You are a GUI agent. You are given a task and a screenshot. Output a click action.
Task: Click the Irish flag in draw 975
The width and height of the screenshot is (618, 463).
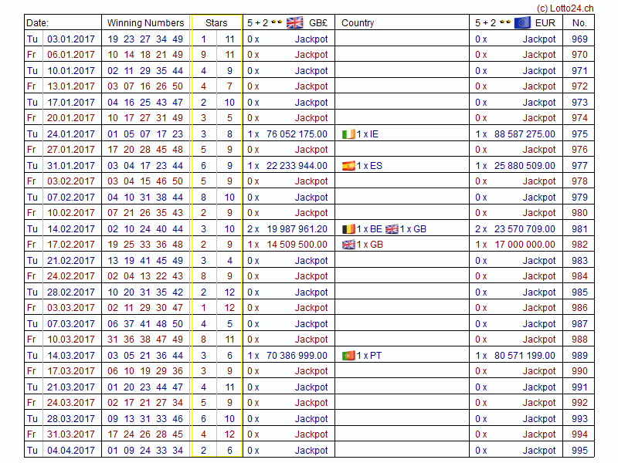click(348, 134)
